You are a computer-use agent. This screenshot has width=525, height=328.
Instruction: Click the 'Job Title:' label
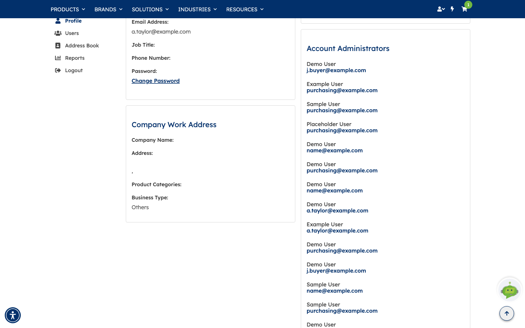pyautogui.click(x=143, y=45)
